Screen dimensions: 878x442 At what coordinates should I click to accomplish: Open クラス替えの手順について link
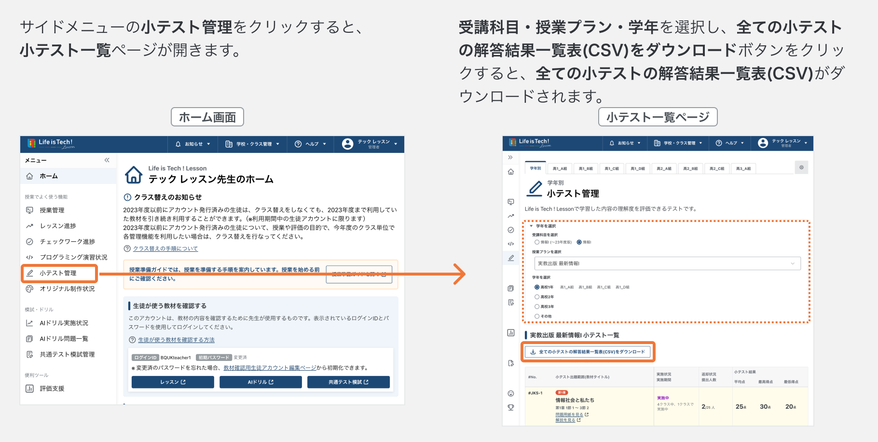point(165,249)
